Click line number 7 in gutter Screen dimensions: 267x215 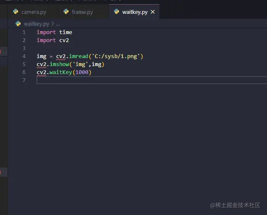(x=24, y=80)
